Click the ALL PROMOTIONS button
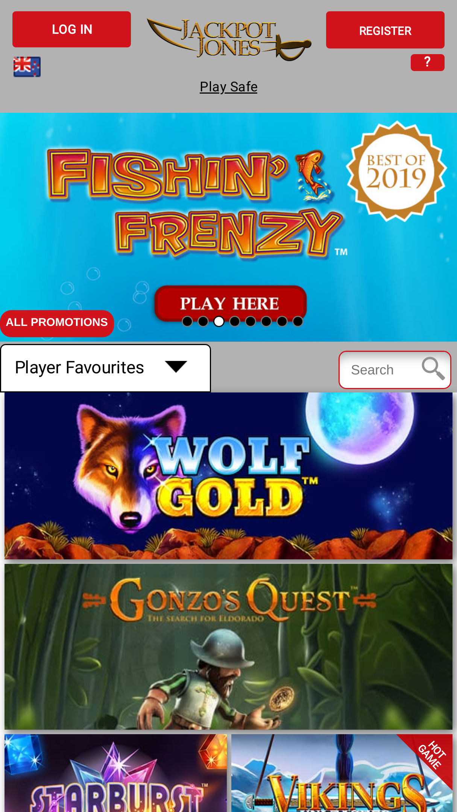The image size is (457, 812). click(57, 323)
